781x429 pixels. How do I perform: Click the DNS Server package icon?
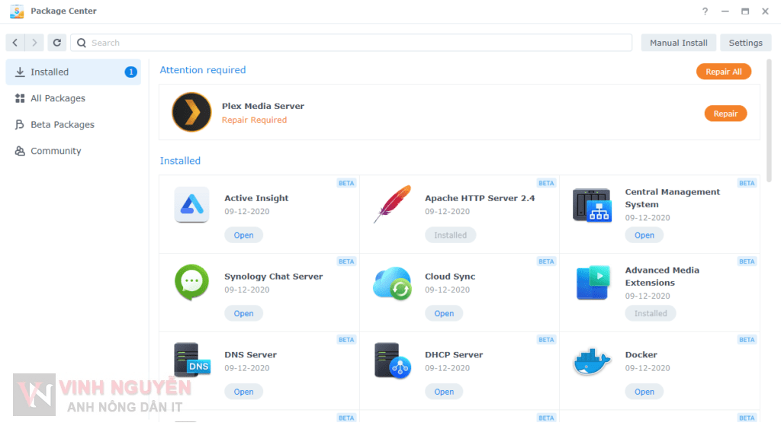191,361
